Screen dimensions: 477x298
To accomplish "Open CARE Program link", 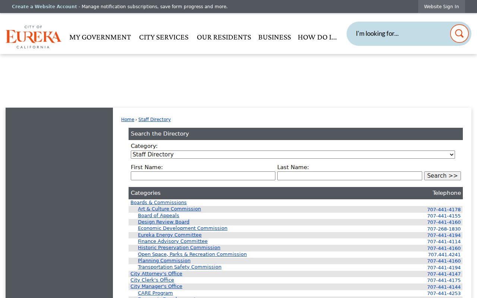I will pyautogui.click(x=155, y=293).
